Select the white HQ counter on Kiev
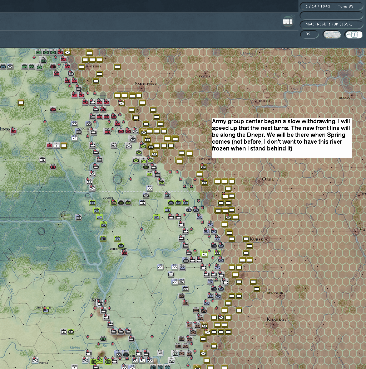This screenshot has width=366, height=369. (x=100, y=304)
